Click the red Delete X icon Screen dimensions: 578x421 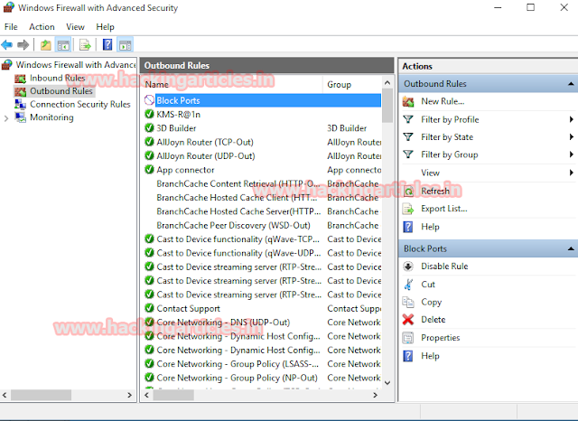[408, 320]
